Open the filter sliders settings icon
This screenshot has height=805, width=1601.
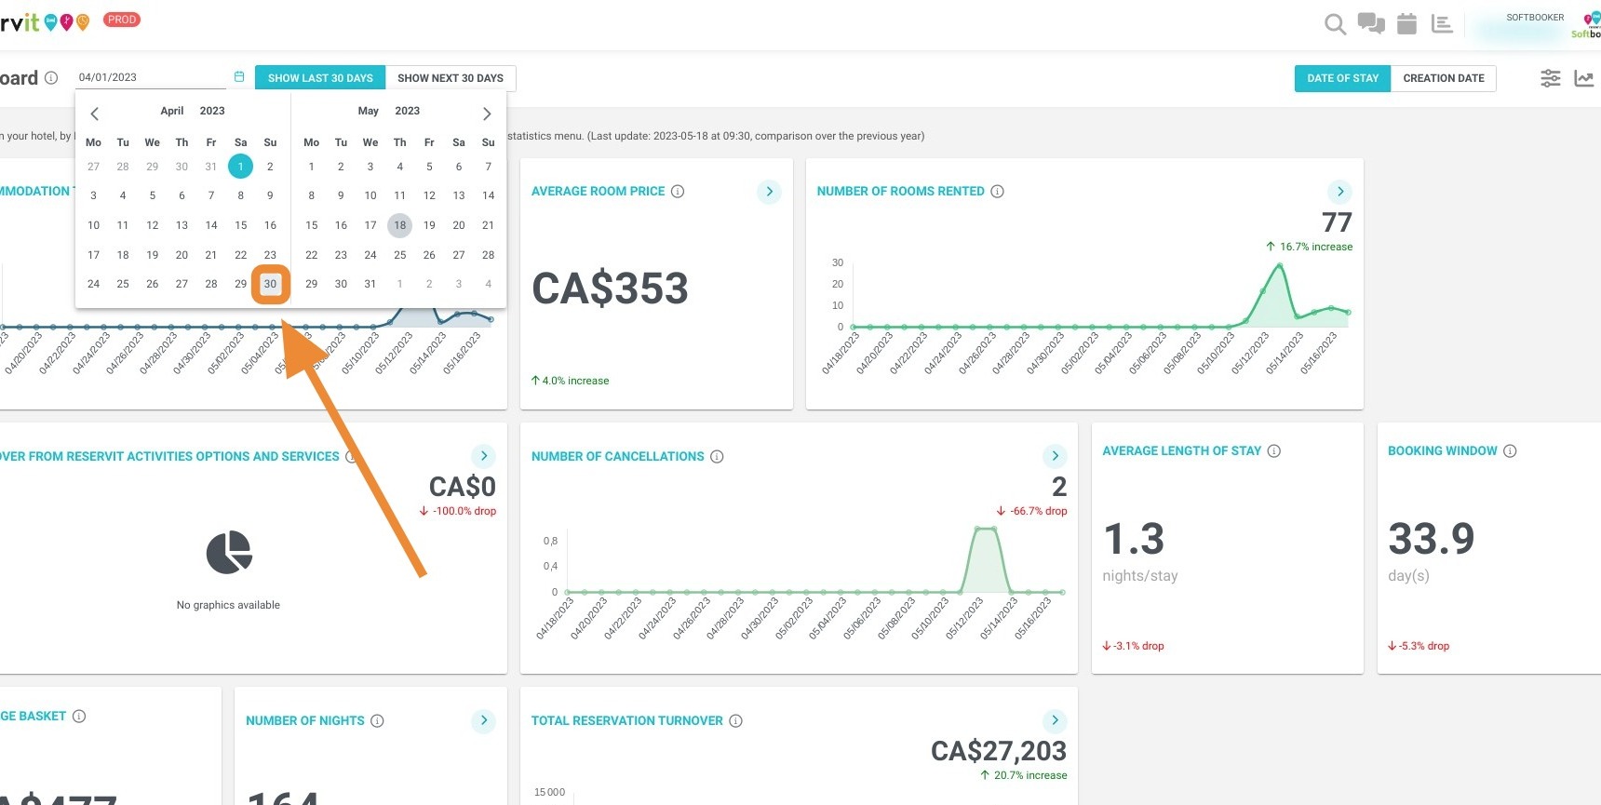tap(1550, 78)
